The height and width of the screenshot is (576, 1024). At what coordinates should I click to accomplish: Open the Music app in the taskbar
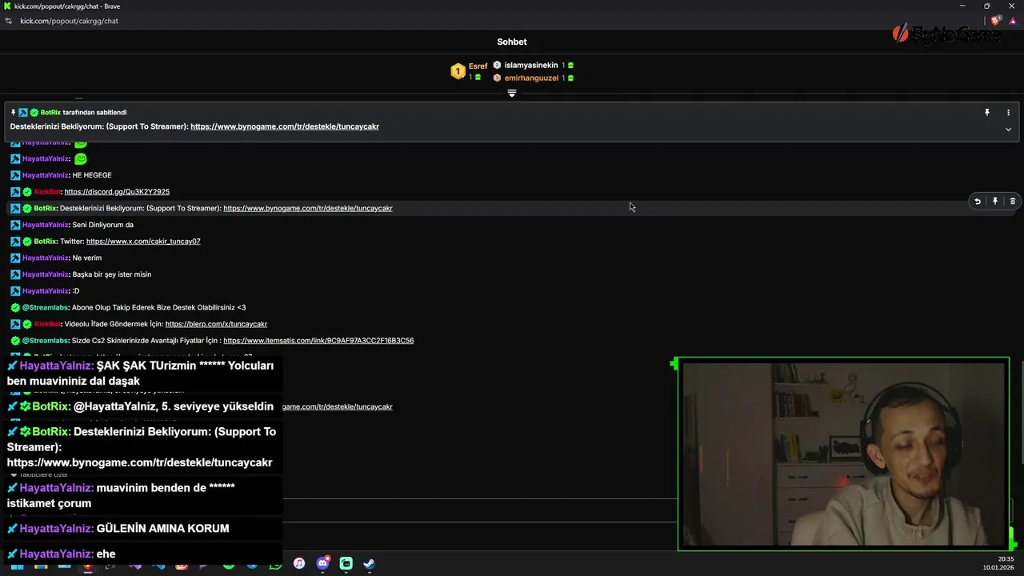[x=299, y=564]
